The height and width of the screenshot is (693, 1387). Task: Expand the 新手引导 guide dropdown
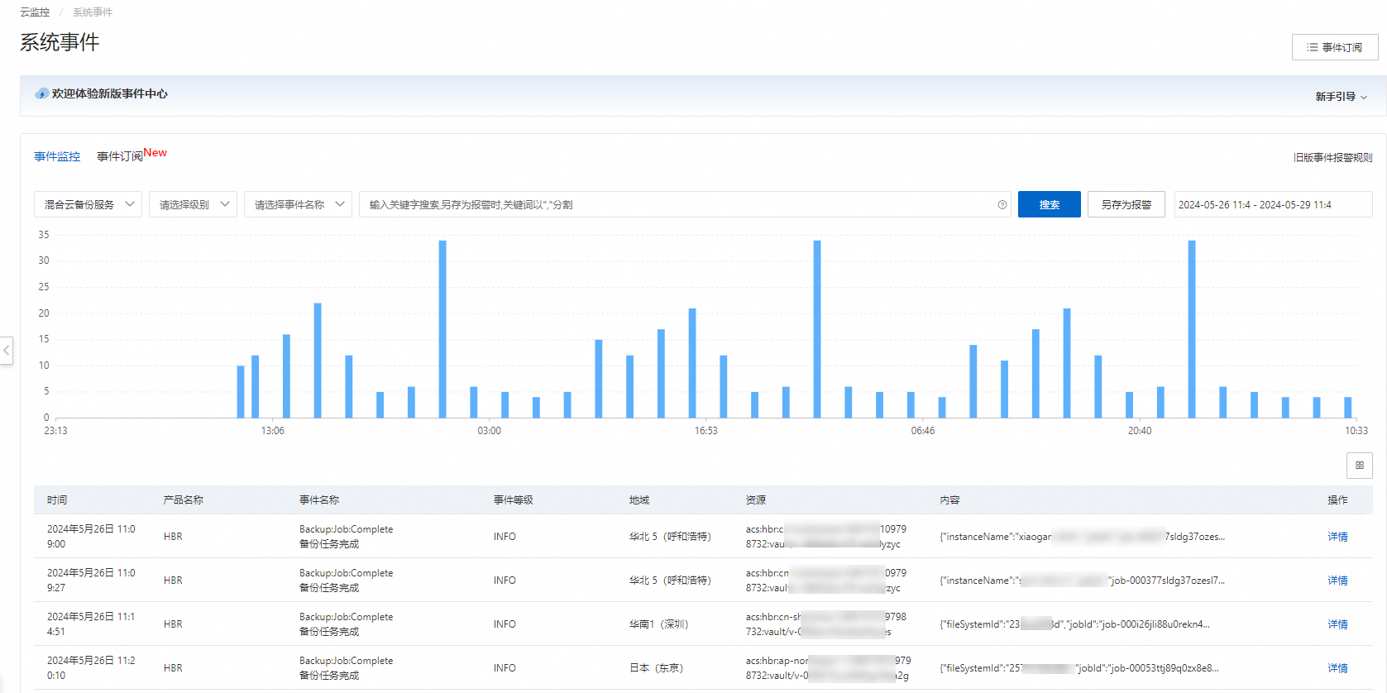(x=1341, y=97)
